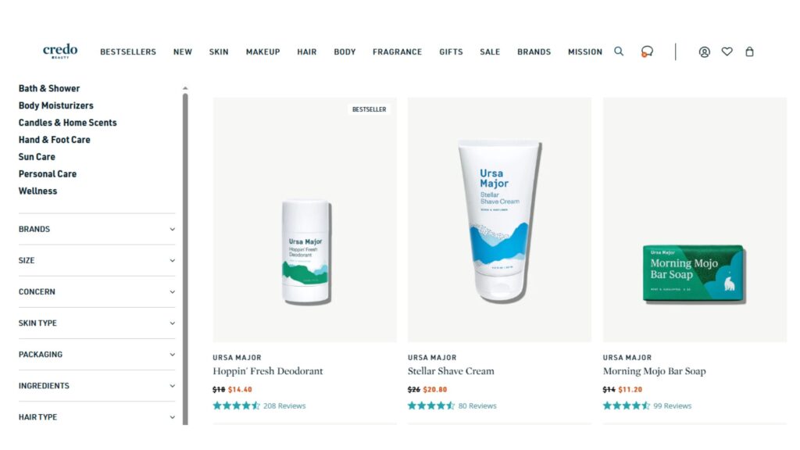Open the Bestsellers nav item
Screen dimensions: 800x450
pos(128,52)
